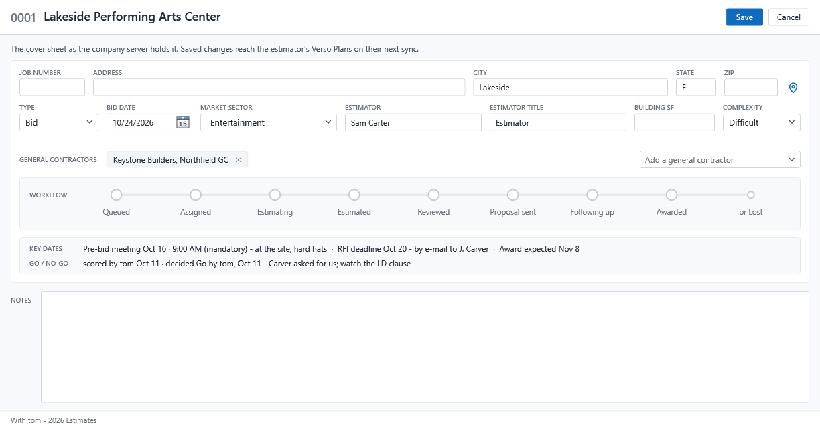Viewport: 820px width, 429px height.
Task: Save the cover sheet changes
Action: pyautogui.click(x=744, y=17)
